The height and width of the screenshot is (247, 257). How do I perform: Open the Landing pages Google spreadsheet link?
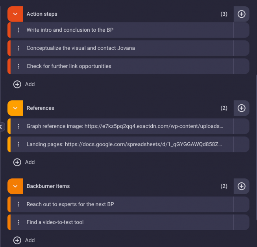click(x=143, y=144)
